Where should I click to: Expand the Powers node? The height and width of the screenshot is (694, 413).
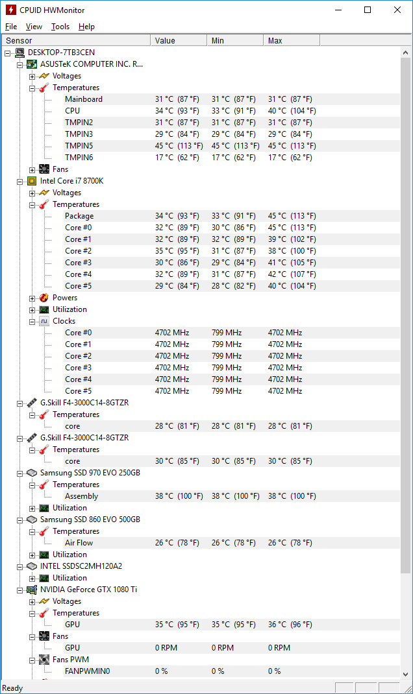point(32,299)
